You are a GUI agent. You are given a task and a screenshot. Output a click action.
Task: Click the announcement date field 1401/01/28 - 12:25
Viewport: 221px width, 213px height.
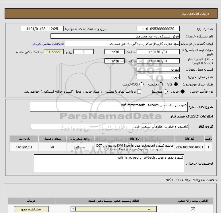pyautogui.click(x=42, y=29)
